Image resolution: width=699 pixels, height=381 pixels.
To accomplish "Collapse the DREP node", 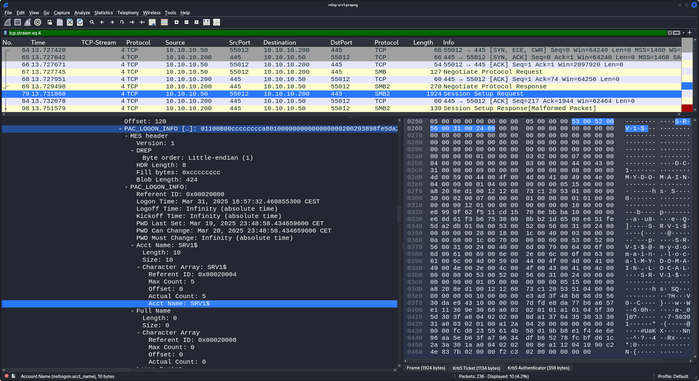I will 132,151.
